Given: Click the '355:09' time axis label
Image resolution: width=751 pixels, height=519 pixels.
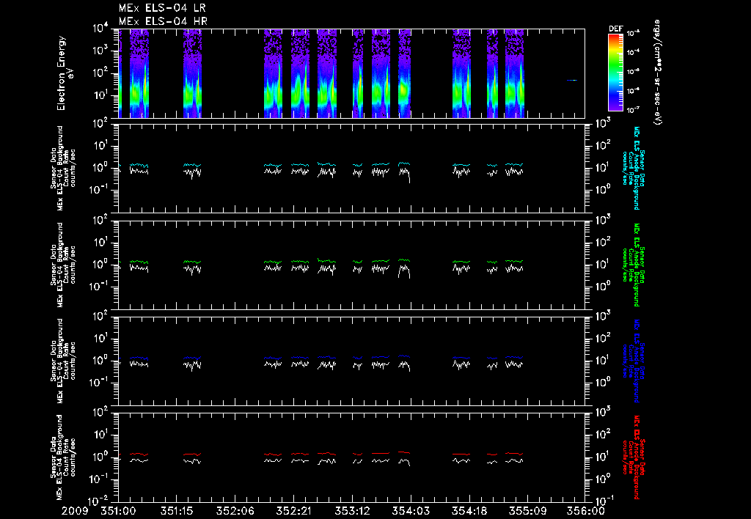Looking at the screenshot, I should pyautogui.click(x=527, y=512).
